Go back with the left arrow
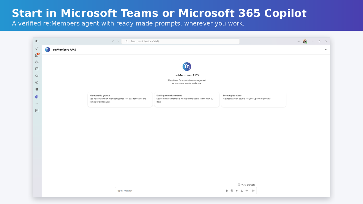Viewport: 363px width, 204px height. (x=113, y=41)
